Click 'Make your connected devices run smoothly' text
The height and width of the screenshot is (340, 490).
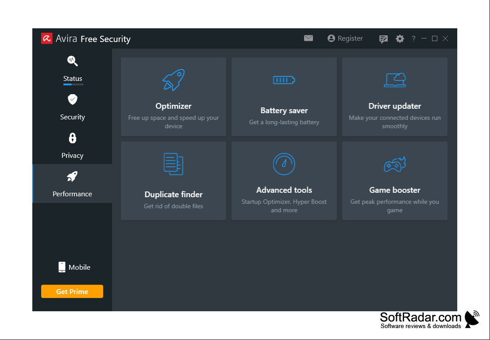tap(395, 122)
